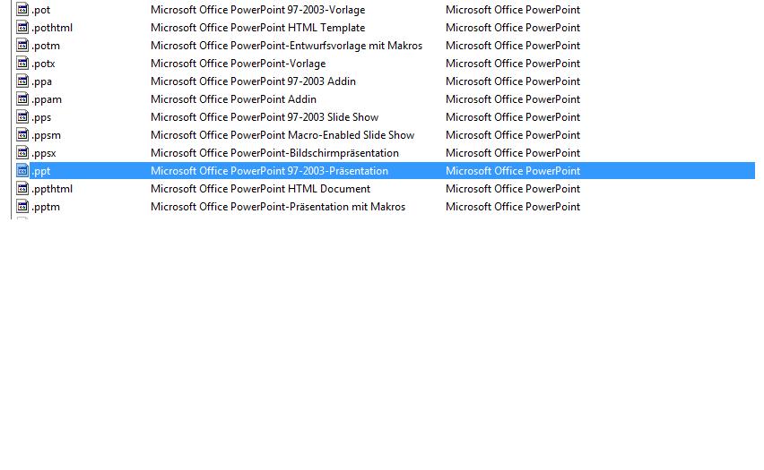The image size is (764, 470).
Task: Select the .ppa addin icon
Action: (22, 81)
